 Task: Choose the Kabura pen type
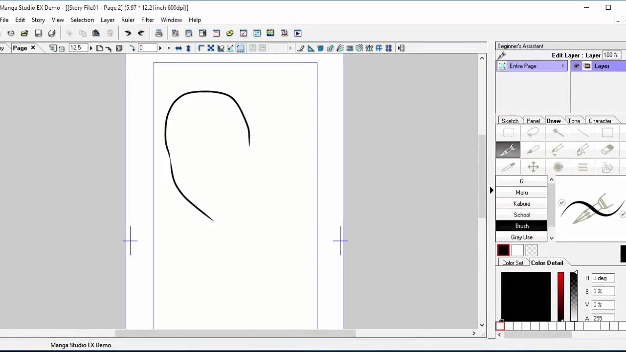pyautogui.click(x=522, y=204)
